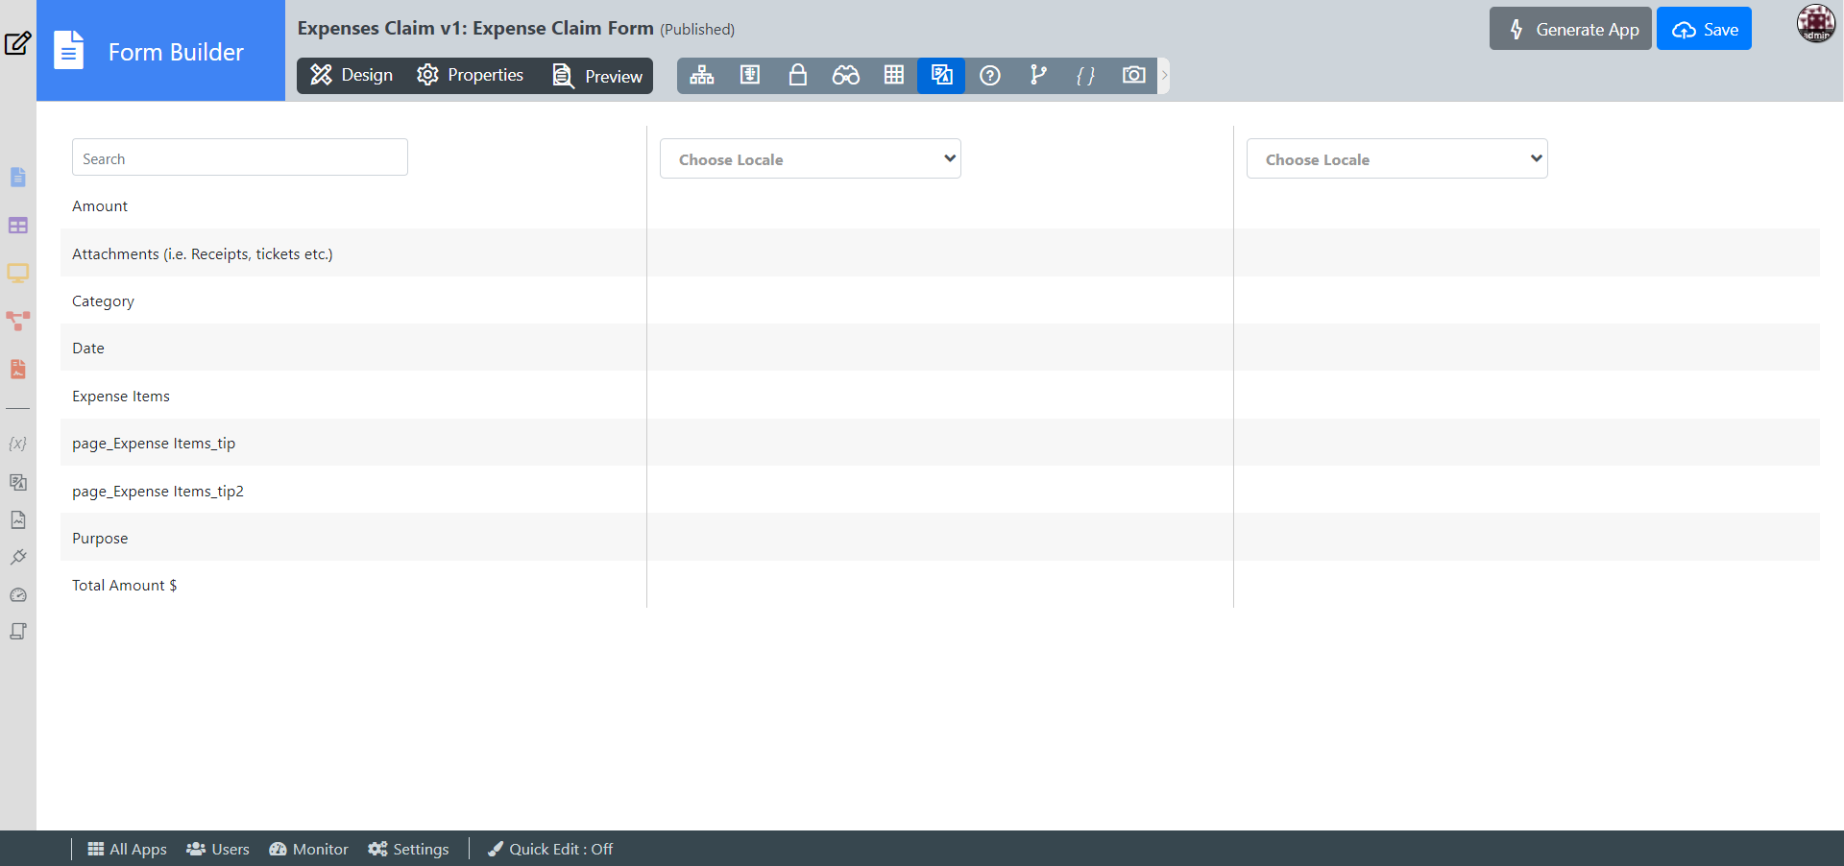1844x866 pixels.
Task: Click the camera screenshot icon
Action: pos(1134,75)
